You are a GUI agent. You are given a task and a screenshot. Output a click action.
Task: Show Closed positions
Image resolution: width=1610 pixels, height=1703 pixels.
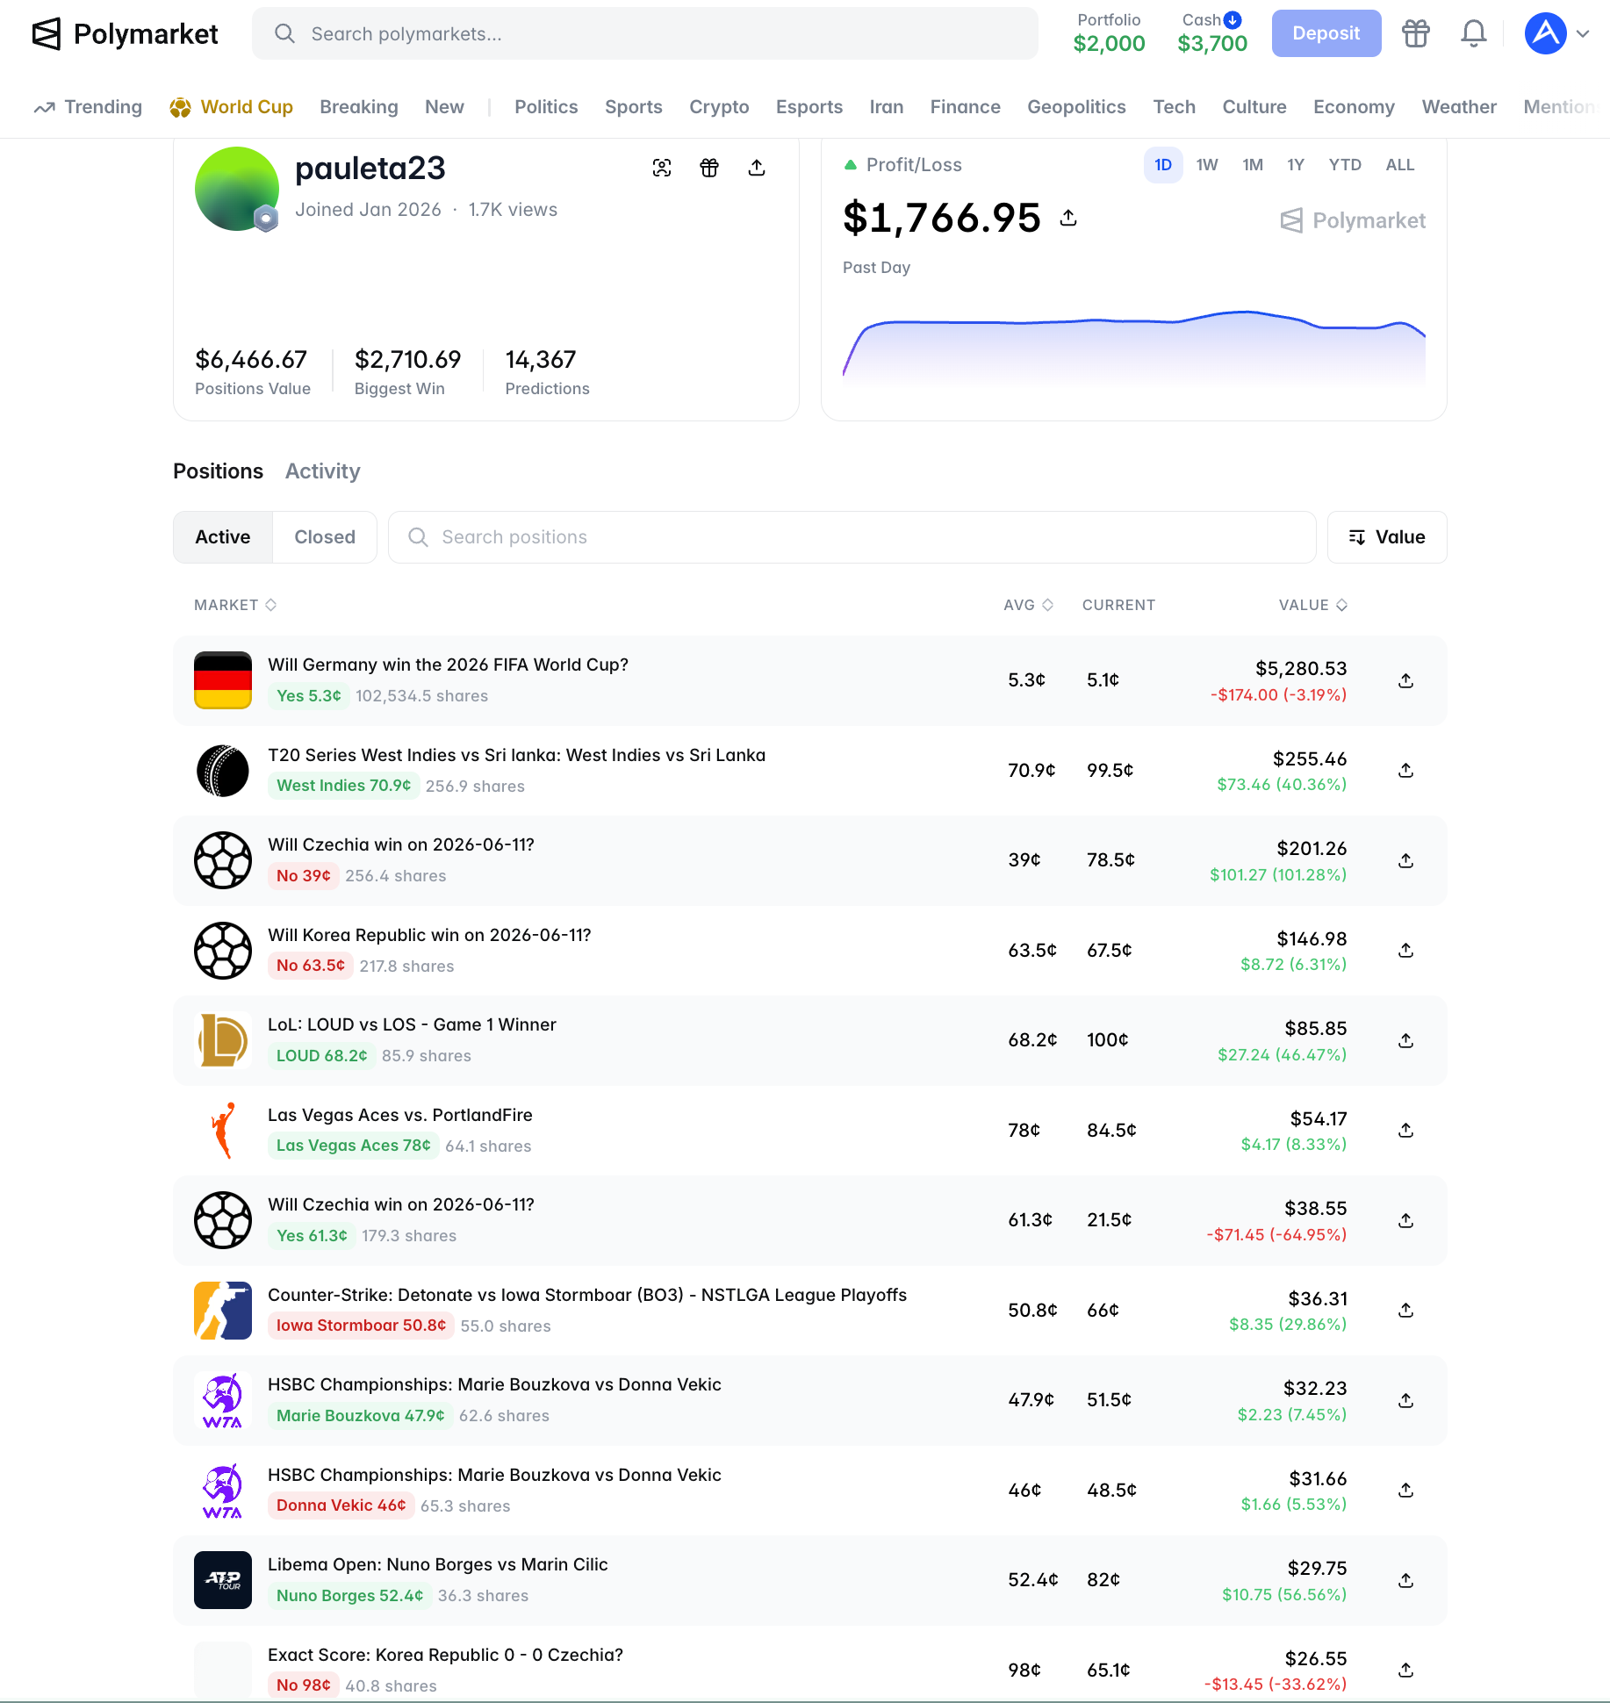pyautogui.click(x=325, y=537)
